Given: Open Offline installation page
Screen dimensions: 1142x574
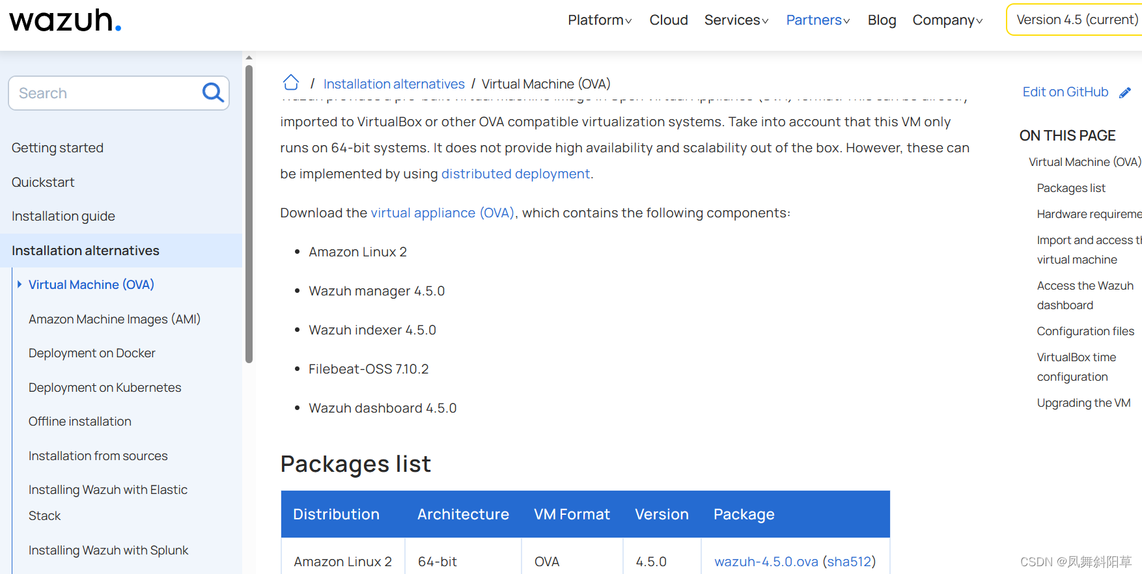Looking at the screenshot, I should (x=80, y=421).
